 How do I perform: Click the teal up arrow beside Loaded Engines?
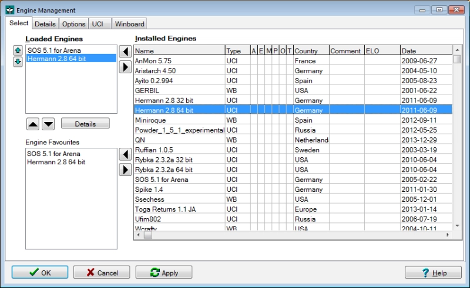pos(18,50)
